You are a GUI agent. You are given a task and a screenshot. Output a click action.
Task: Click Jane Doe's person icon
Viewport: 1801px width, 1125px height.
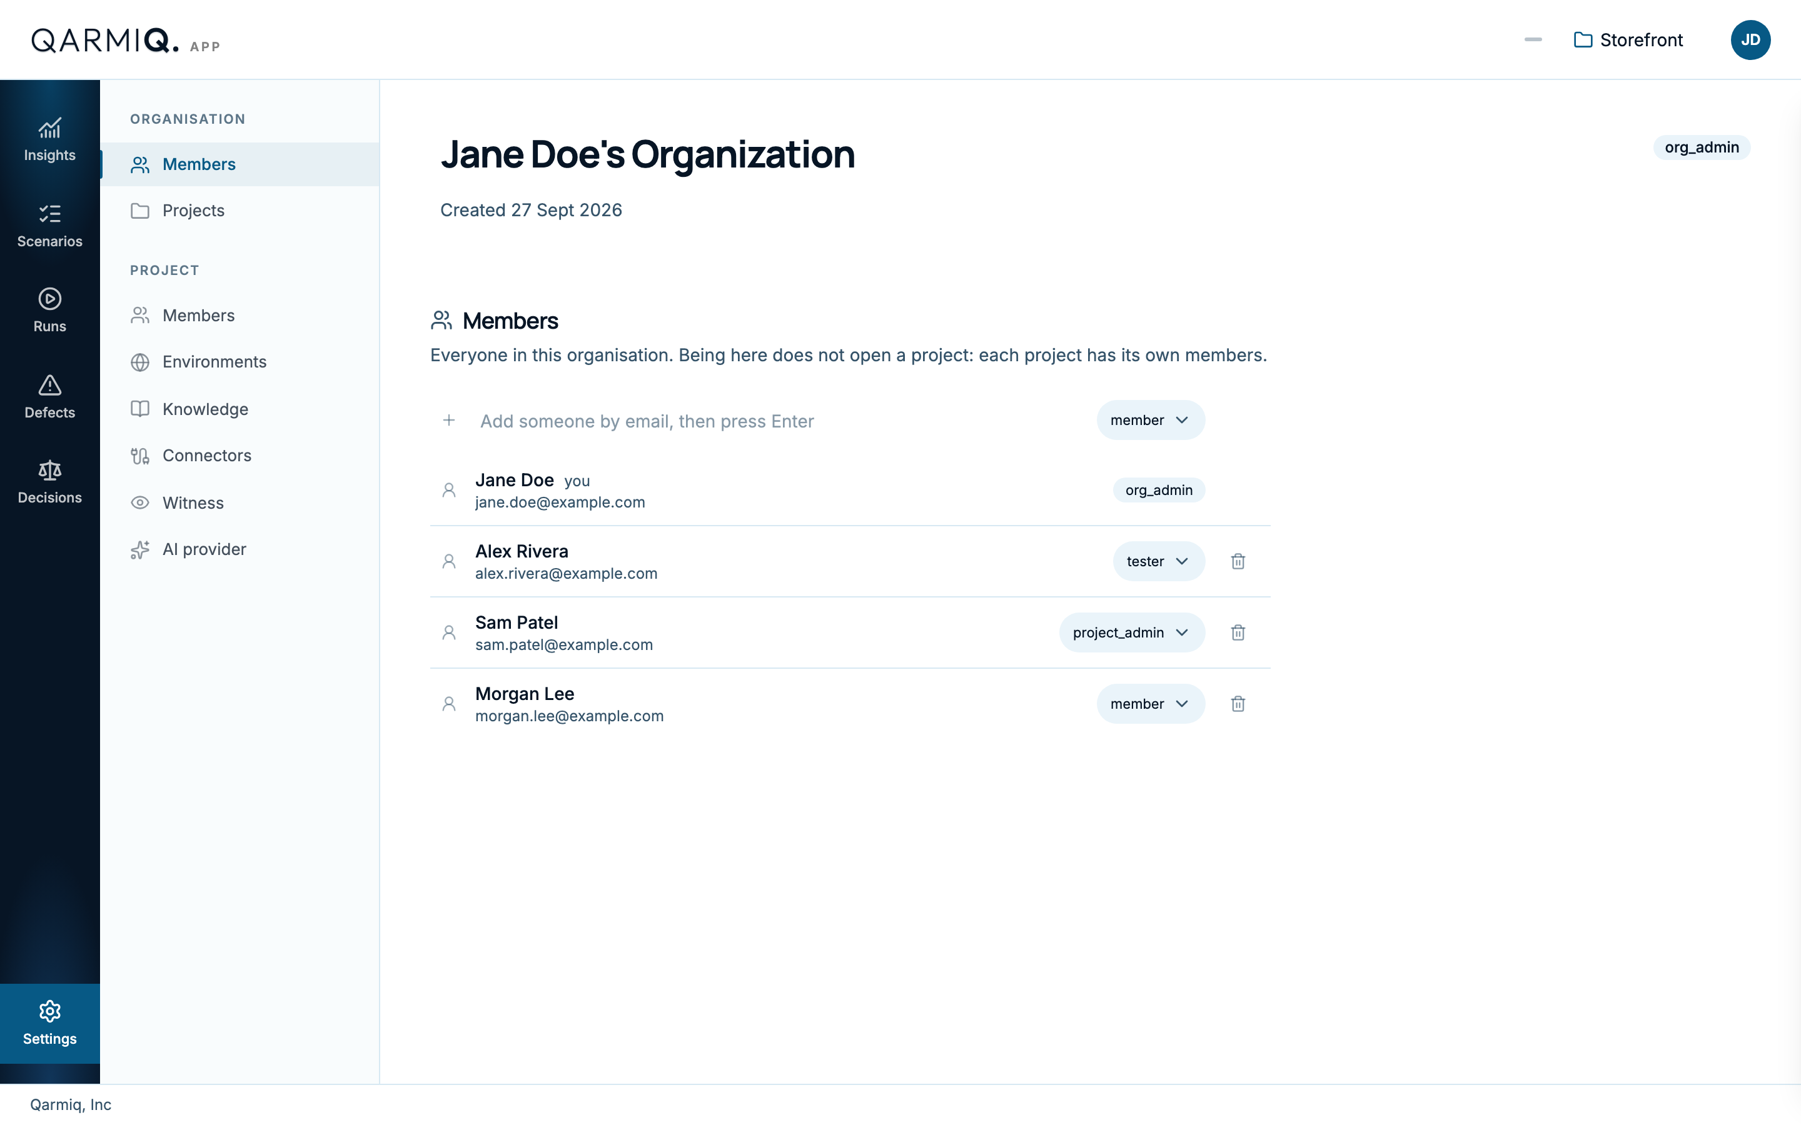coord(449,491)
